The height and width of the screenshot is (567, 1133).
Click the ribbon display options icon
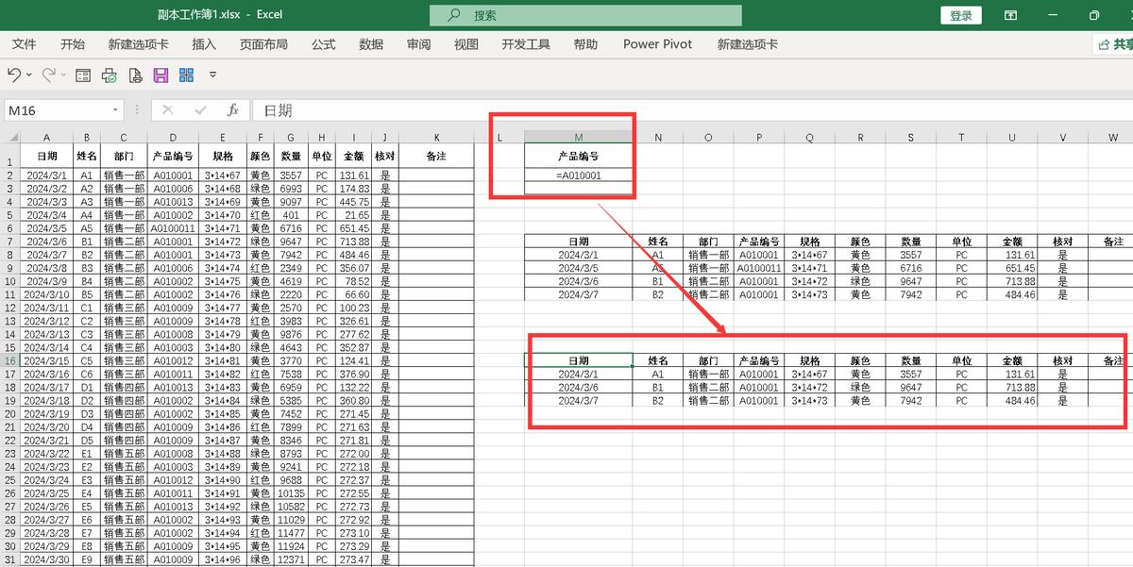click(1010, 15)
